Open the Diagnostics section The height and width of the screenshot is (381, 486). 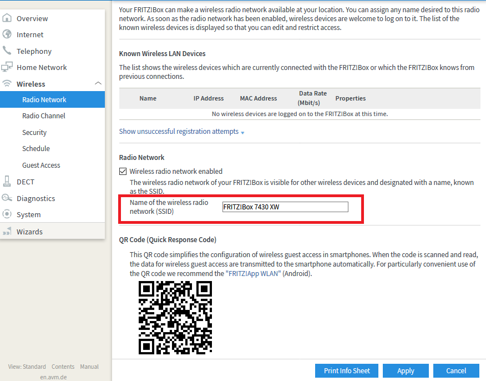36,199
